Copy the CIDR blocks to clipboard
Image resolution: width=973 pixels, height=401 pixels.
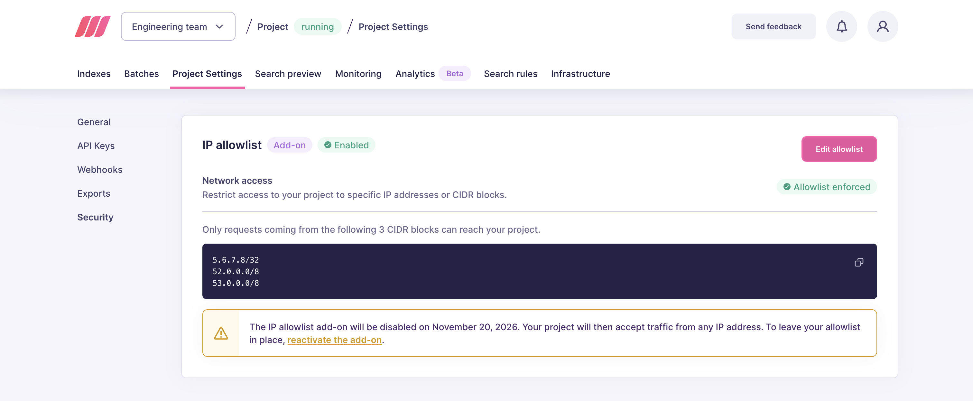click(858, 262)
